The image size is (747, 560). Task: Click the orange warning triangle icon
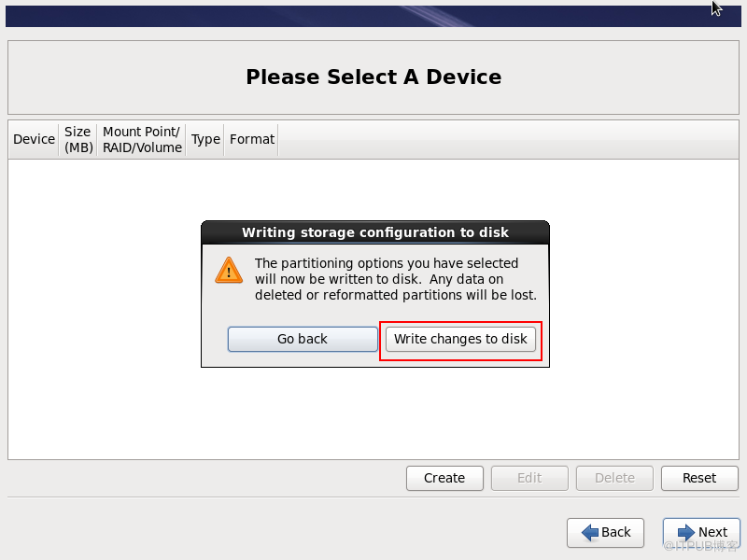click(229, 270)
